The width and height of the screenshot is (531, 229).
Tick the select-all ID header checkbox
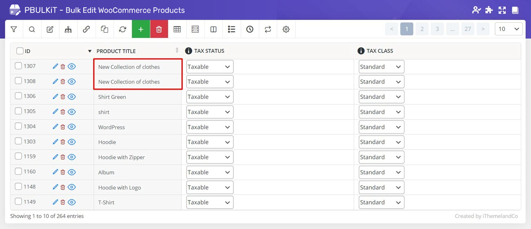pos(20,51)
